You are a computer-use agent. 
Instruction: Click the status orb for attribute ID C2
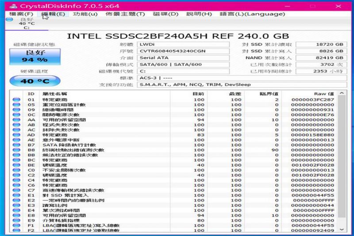tap(16, 175)
